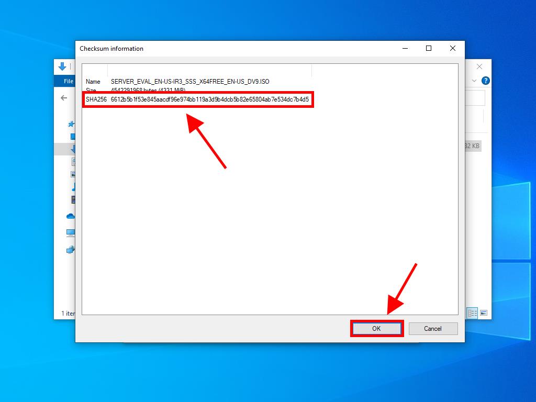Select This PC monitor icon in sidebar

coord(71,233)
